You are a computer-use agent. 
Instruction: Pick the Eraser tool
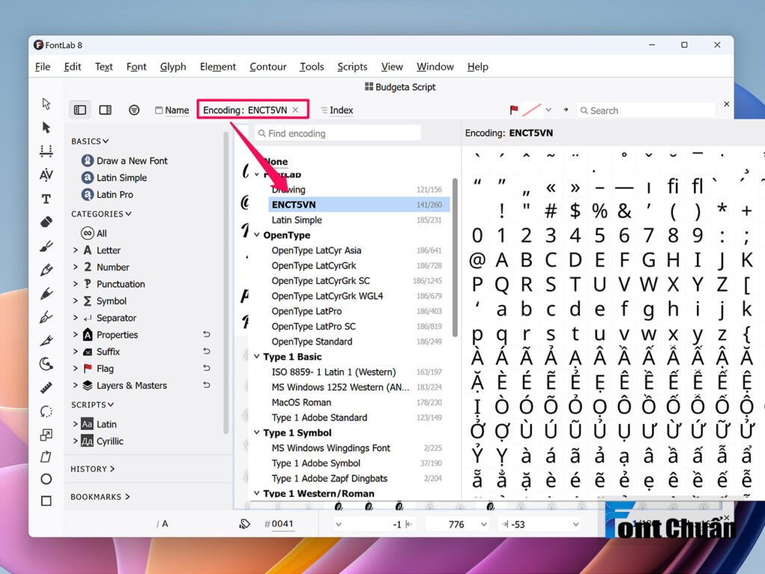(x=46, y=222)
